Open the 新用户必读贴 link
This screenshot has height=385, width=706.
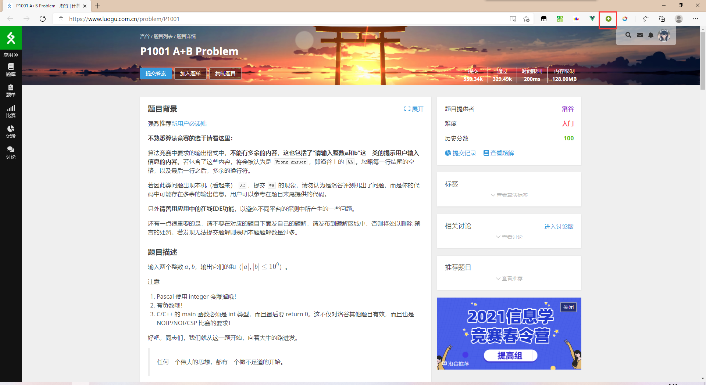tap(189, 124)
